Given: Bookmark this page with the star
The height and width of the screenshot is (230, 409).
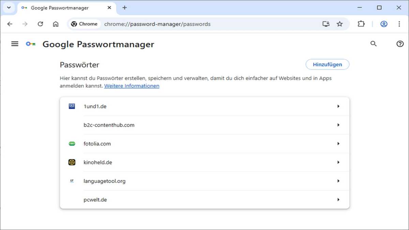Looking at the screenshot, I should (339, 24).
